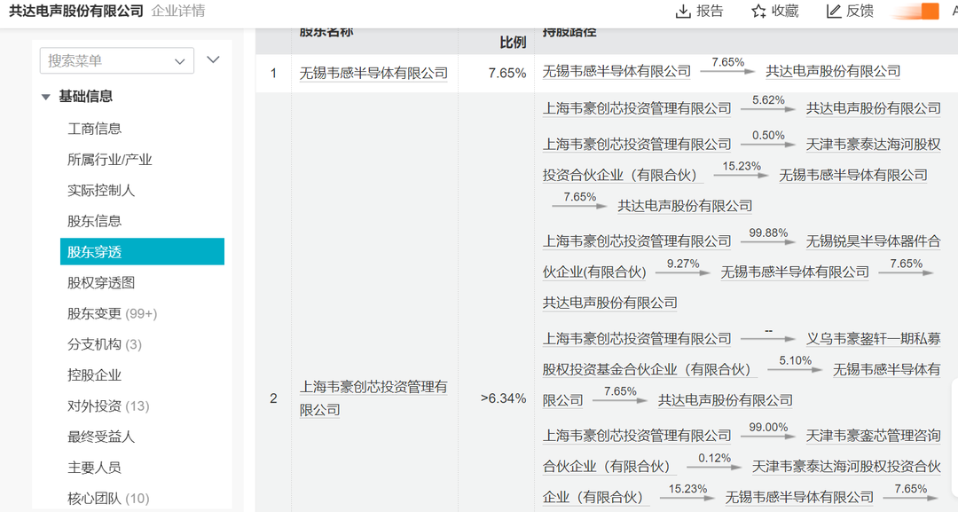Collapse the 基础信息 section triangle
This screenshot has height=512, width=958.
coord(45,97)
